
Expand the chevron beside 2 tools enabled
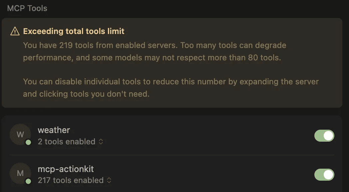(101, 142)
